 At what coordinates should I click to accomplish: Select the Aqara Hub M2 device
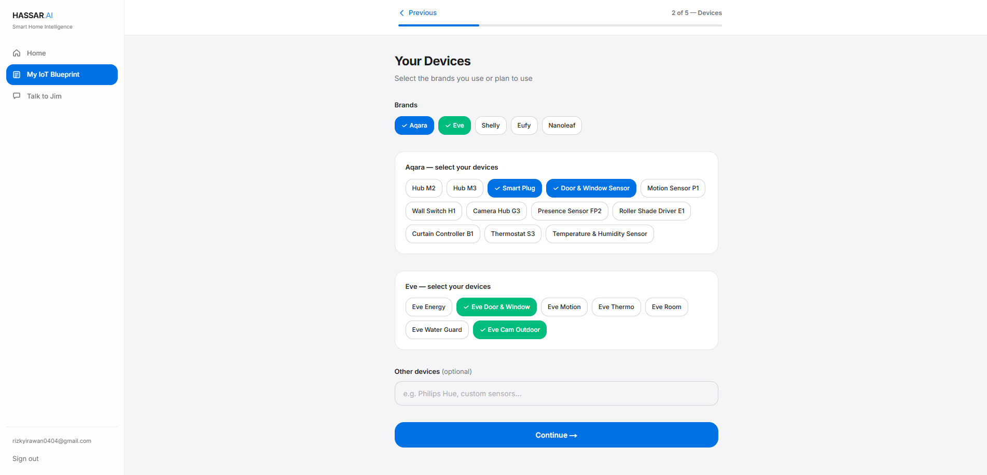424,188
